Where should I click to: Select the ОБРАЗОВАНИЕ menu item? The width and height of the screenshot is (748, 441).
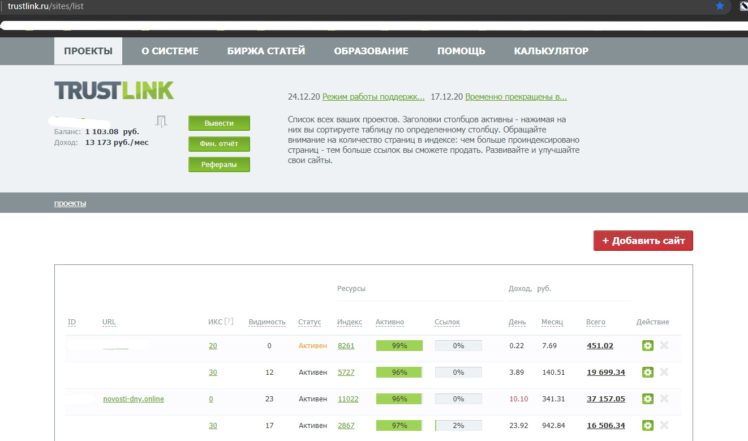pyautogui.click(x=371, y=51)
